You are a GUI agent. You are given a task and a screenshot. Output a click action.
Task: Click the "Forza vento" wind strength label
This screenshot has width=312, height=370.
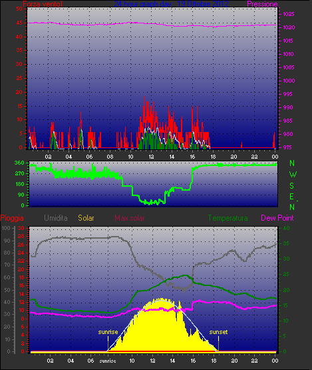point(43,4)
